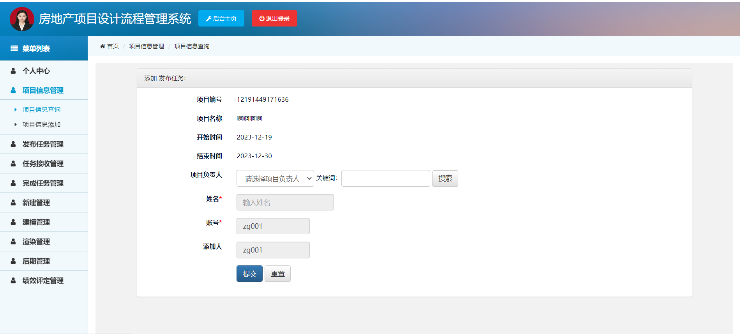This screenshot has height=334, width=740.
Task: Click 项目信息管理 breadcrumb link
Action: [x=147, y=46]
